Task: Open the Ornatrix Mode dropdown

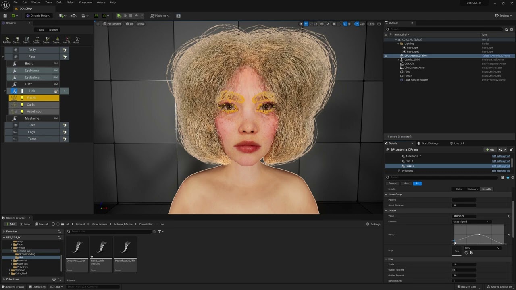Action: pyautogui.click(x=38, y=16)
